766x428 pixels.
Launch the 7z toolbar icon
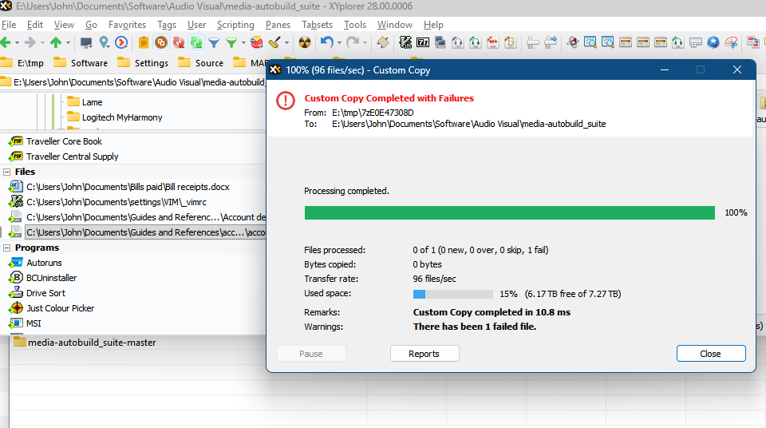423,42
